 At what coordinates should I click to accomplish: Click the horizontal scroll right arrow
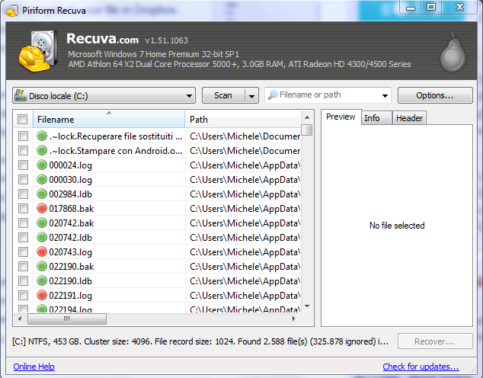(x=293, y=319)
